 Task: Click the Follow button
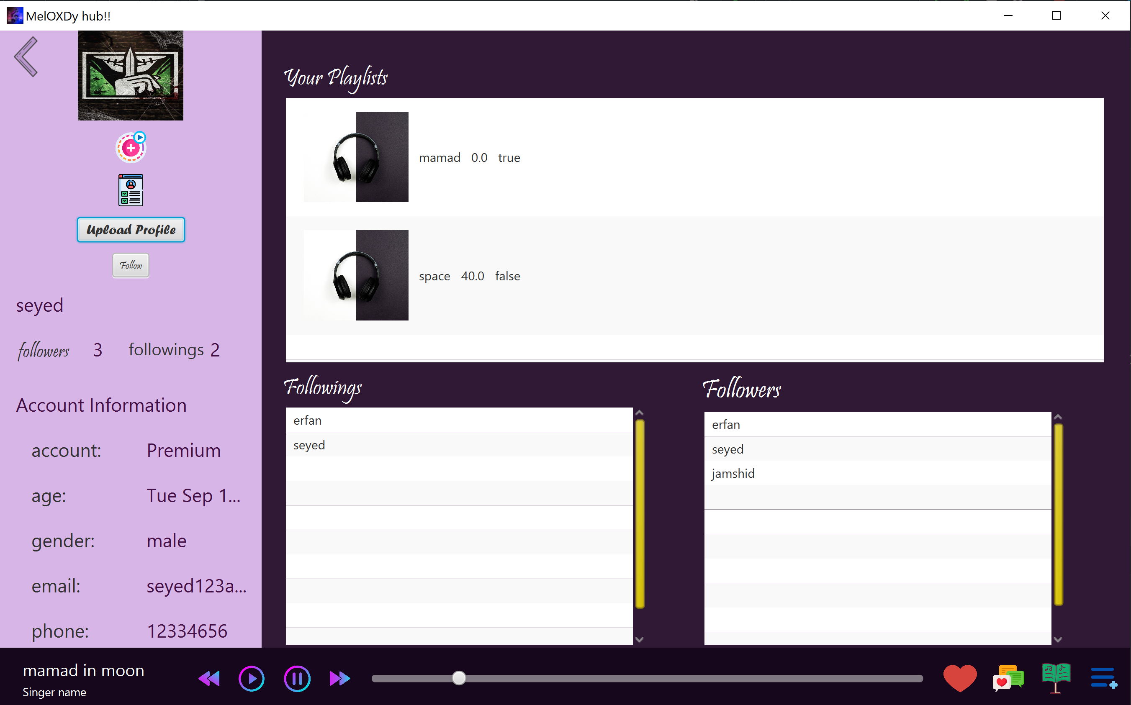pyautogui.click(x=131, y=265)
